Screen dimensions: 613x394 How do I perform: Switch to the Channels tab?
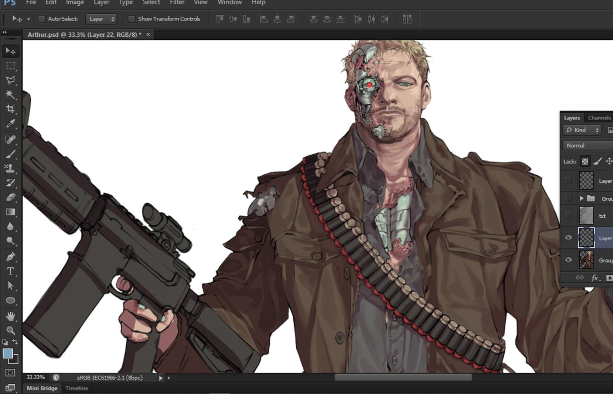[x=599, y=118]
